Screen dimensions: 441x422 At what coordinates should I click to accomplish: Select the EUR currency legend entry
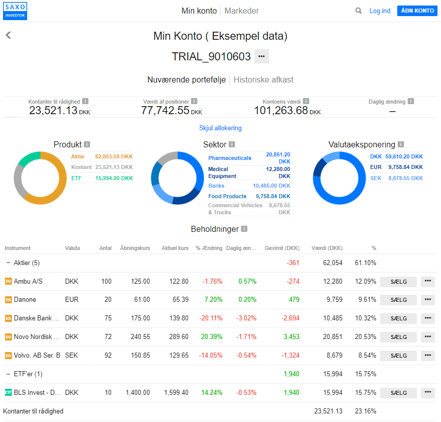396,167
